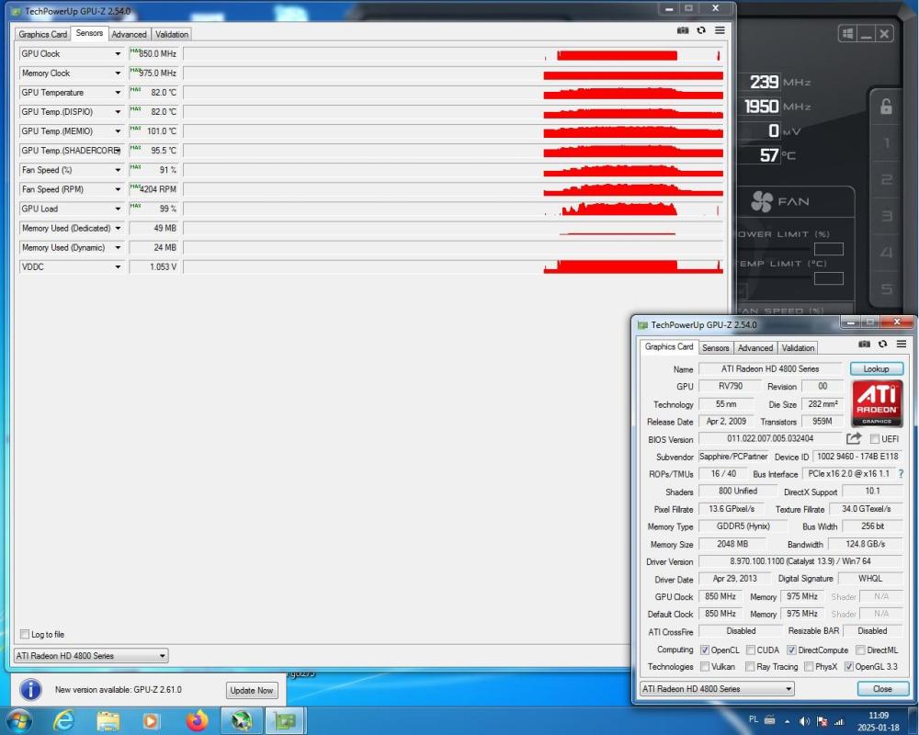Open GPU selector dropdown in Graphics Card window
Screen dimensions: 919x735
tap(717, 689)
